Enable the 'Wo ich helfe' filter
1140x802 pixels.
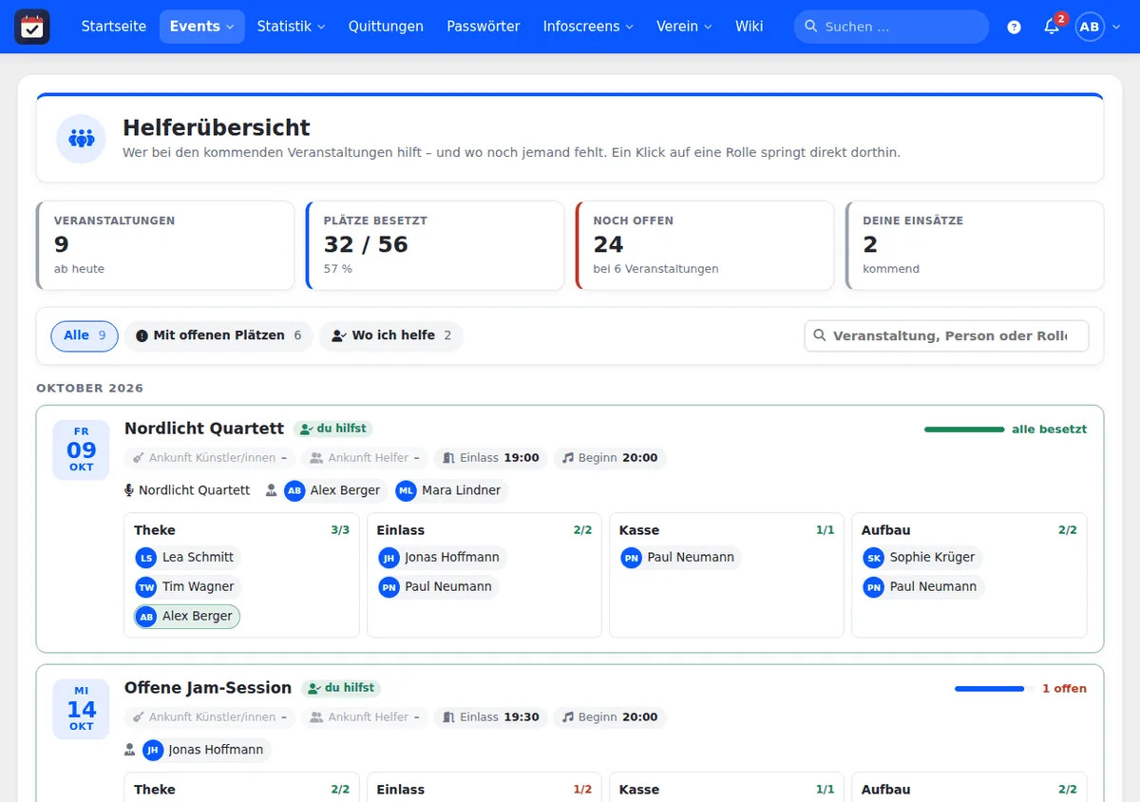tap(391, 335)
